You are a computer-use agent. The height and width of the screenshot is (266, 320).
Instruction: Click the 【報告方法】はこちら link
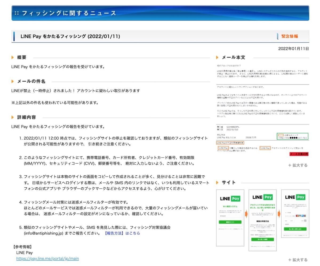pyautogui.click(x=122, y=233)
